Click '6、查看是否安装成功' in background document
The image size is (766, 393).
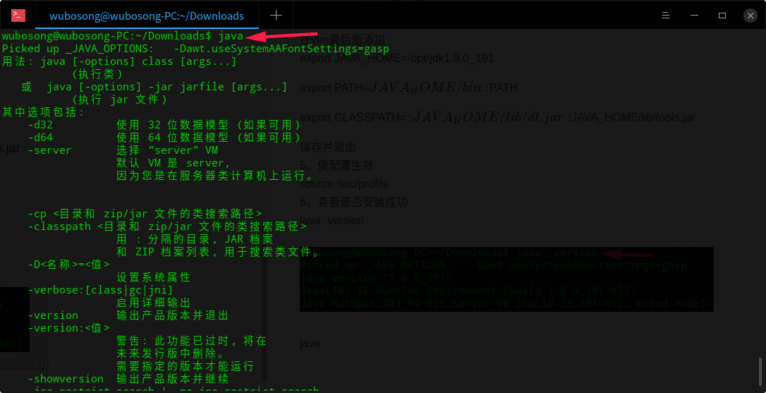pyautogui.click(x=353, y=202)
